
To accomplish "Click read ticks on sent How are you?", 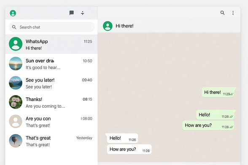I will click(x=231, y=127).
